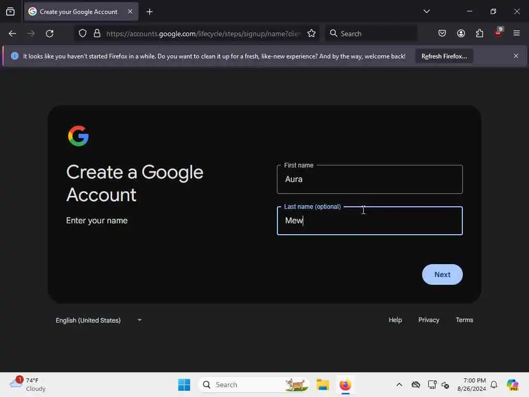This screenshot has width=529, height=397.
Task: Open the Extensions puzzle icon
Action: coord(479,34)
